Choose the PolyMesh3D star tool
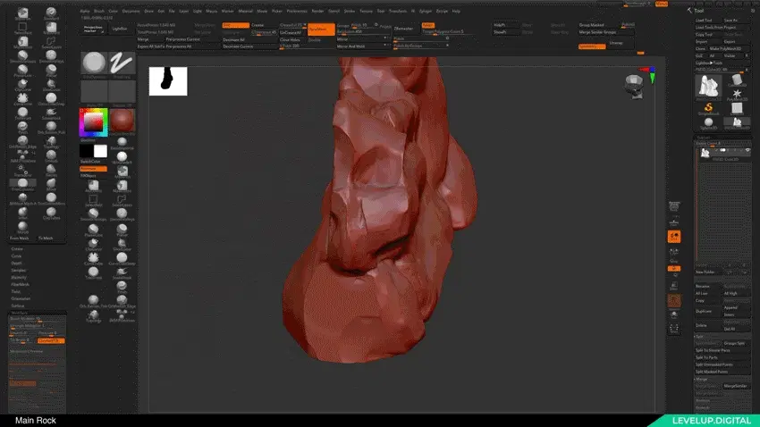The height and width of the screenshot is (427, 760). [x=737, y=94]
